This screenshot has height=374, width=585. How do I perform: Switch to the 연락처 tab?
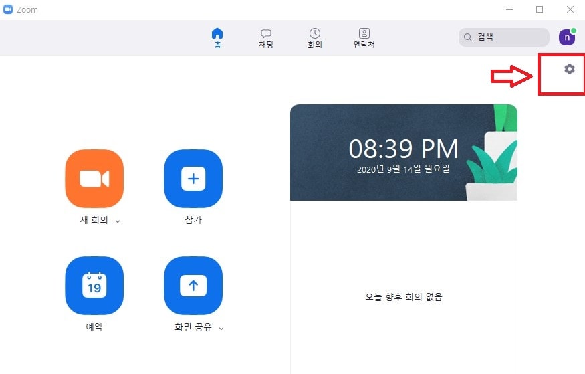pyautogui.click(x=364, y=38)
